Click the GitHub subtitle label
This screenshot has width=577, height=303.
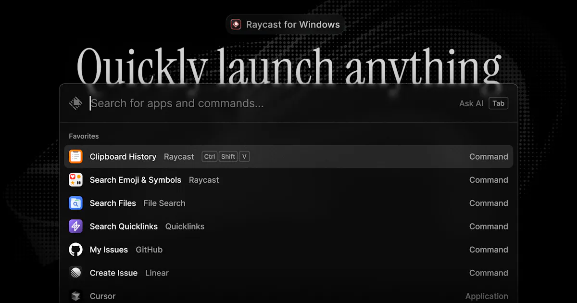149,250
